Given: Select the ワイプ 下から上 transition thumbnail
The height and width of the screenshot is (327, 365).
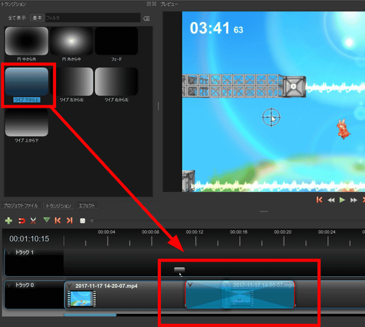Looking at the screenshot, I should coord(27,82).
